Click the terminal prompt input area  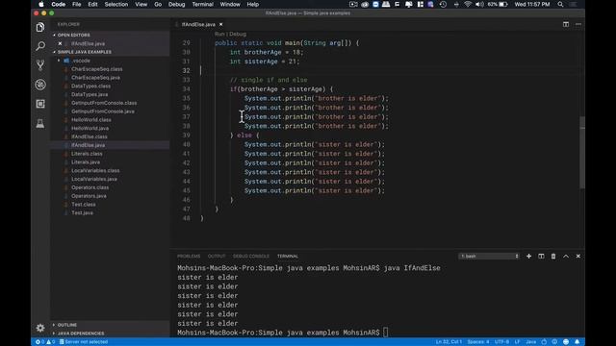(385, 333)
